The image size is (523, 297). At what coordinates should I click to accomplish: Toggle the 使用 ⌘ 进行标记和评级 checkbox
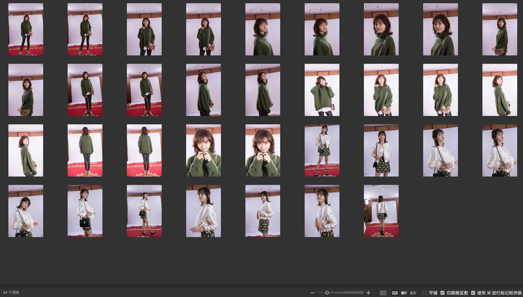(x=473, y=293)
